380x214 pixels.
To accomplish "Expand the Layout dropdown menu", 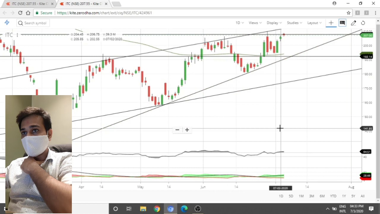I will click(x=314, y=23).
